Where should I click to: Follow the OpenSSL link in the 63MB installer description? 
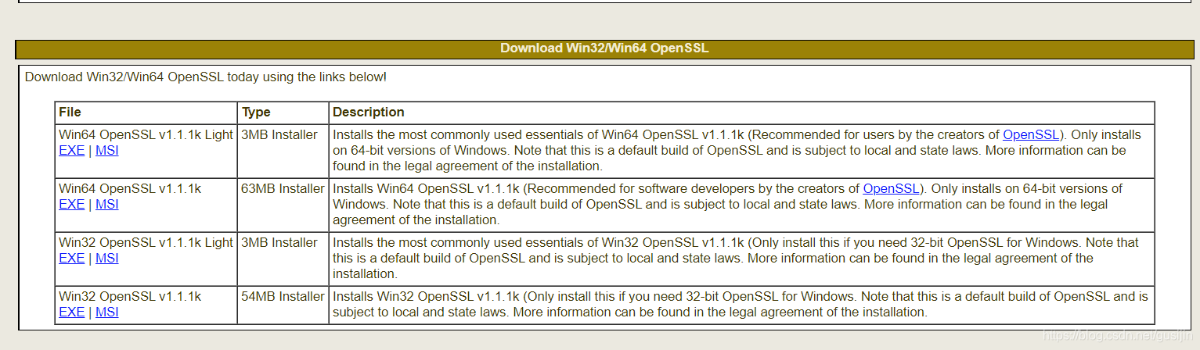click(x=891, y=188)
